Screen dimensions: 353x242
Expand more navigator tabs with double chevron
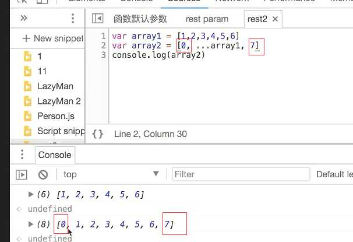point(24,18)
